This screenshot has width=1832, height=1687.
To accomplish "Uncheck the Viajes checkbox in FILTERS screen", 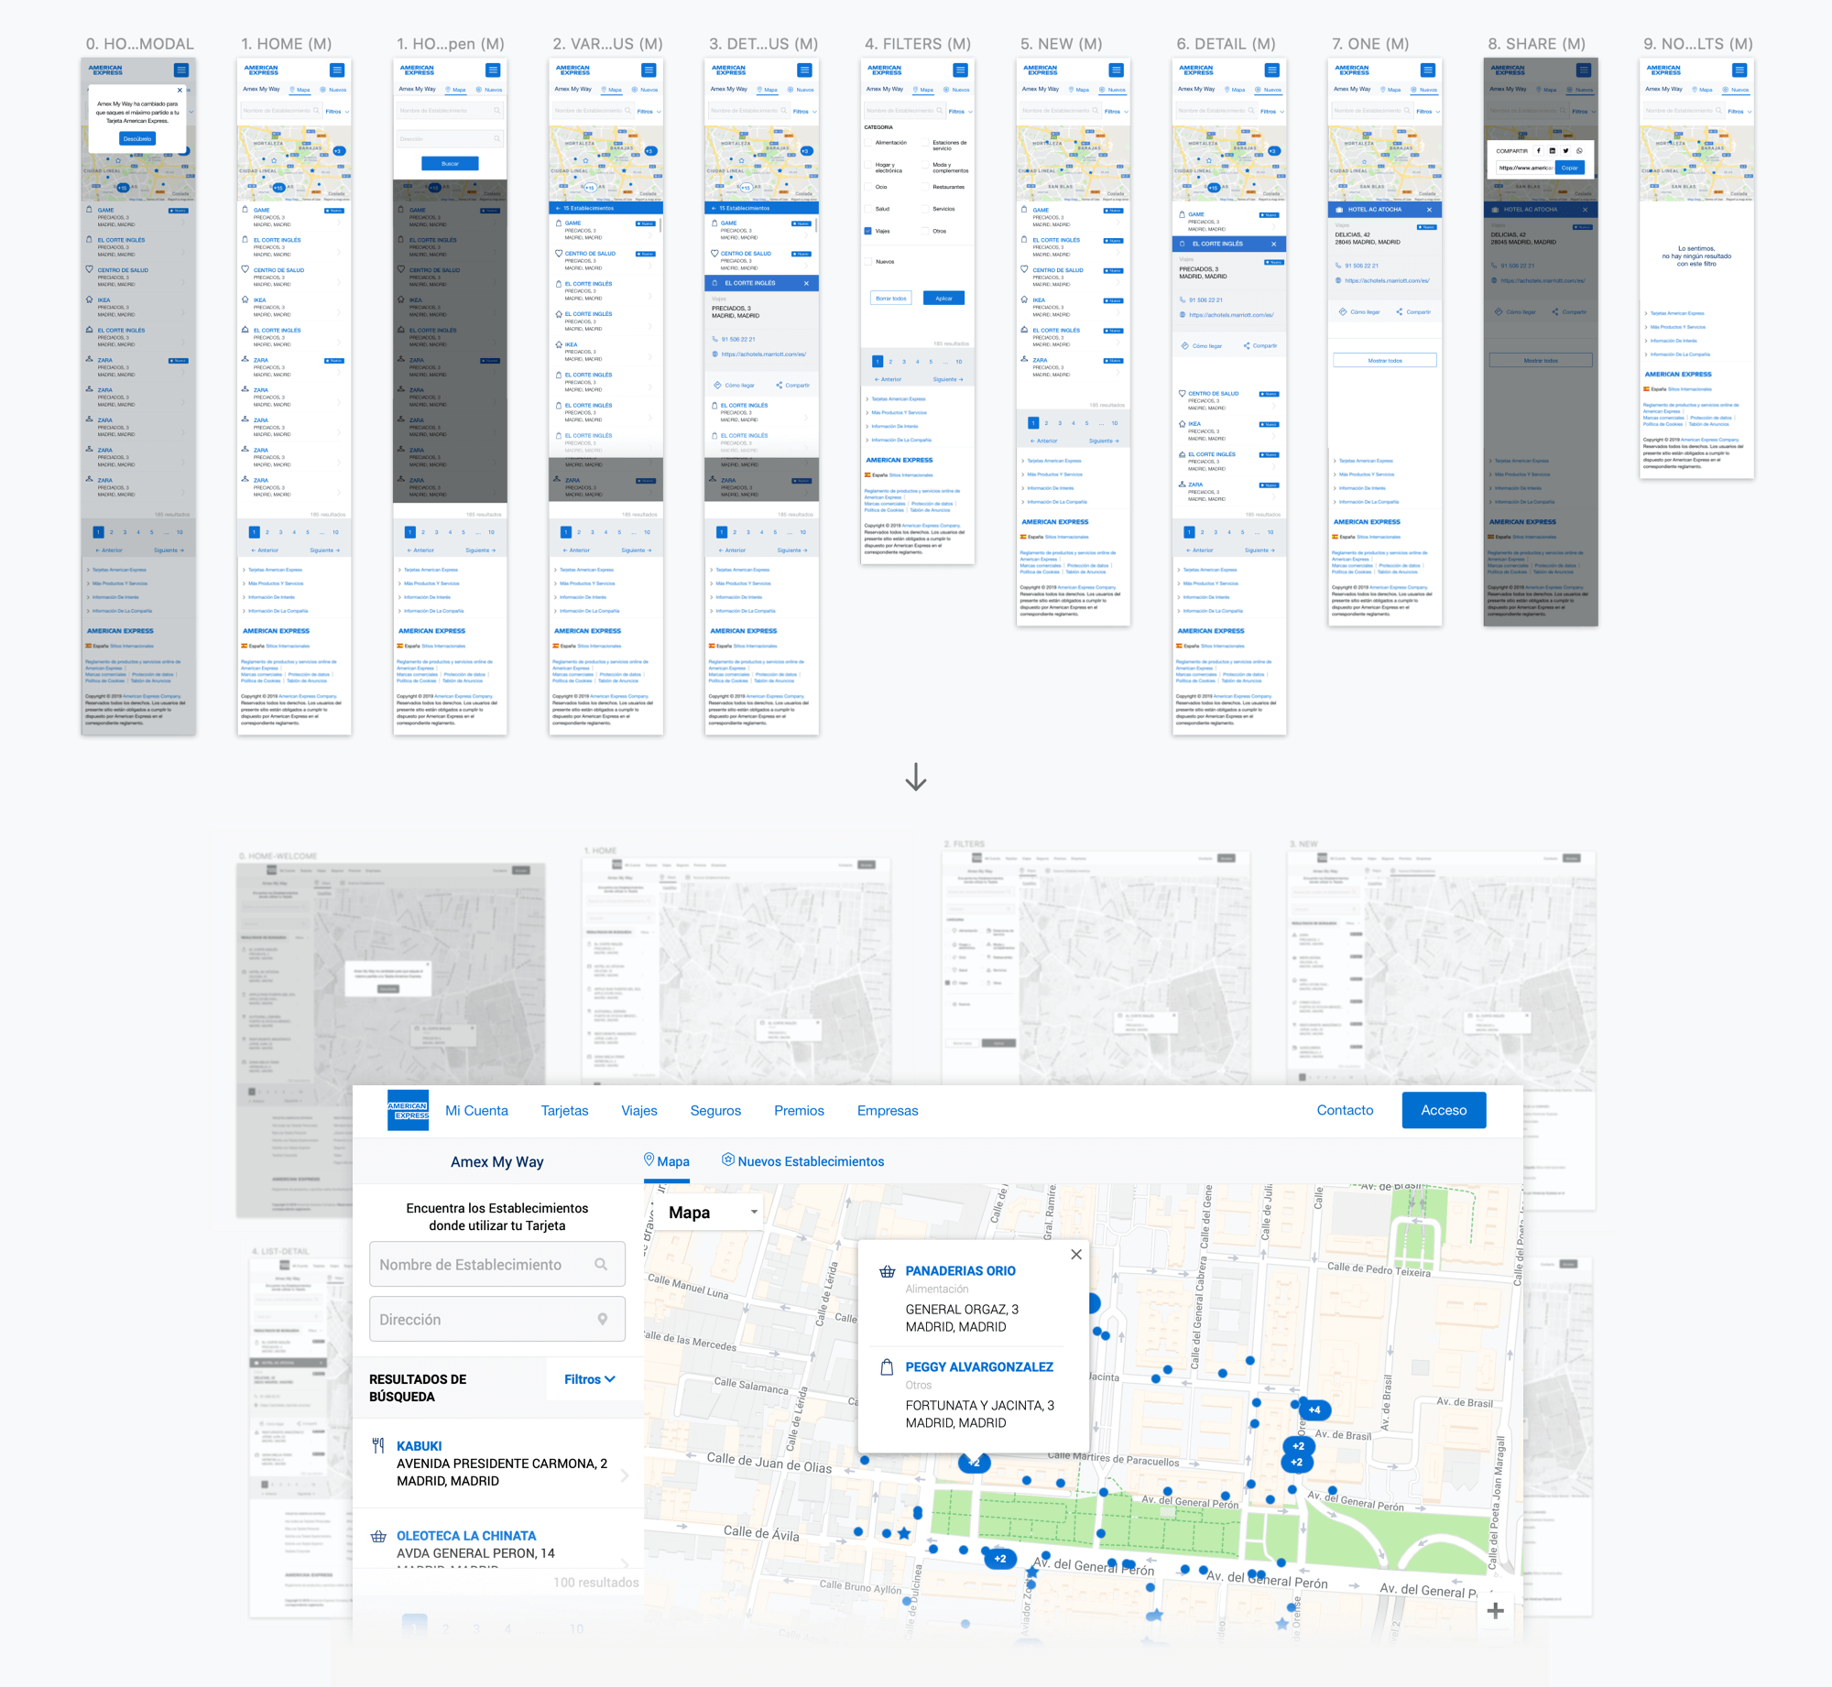I will pos(868,231).
